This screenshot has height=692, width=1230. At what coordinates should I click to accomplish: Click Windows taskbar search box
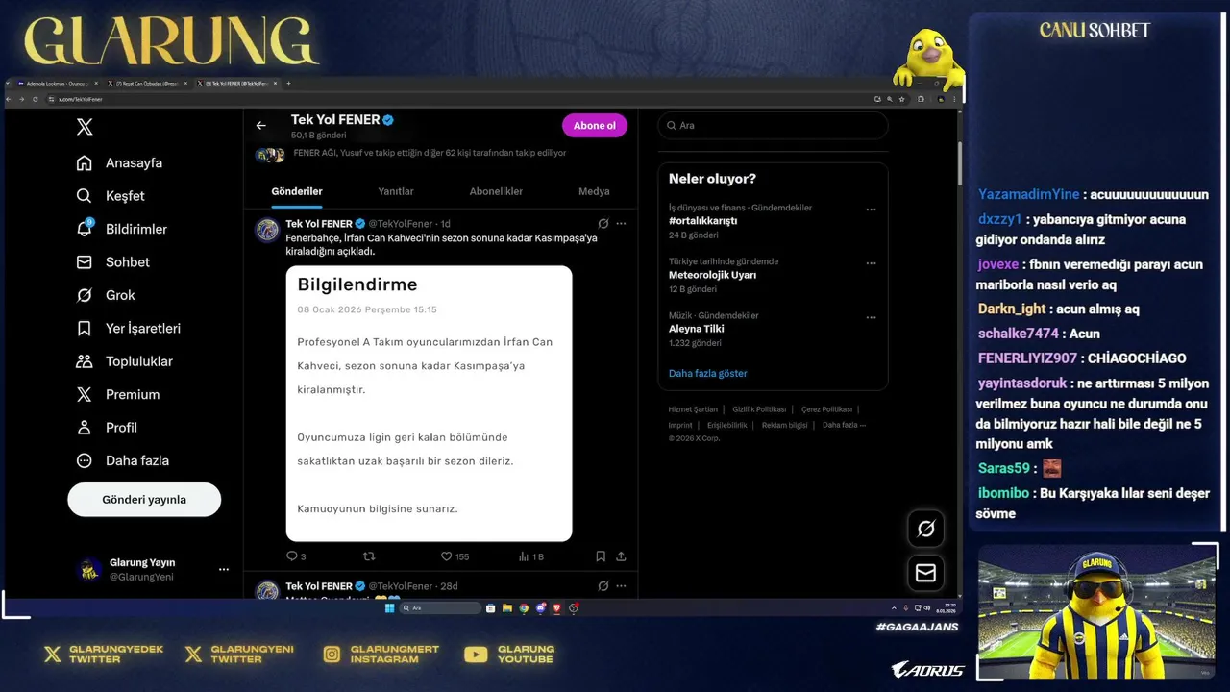coord(440,608)
